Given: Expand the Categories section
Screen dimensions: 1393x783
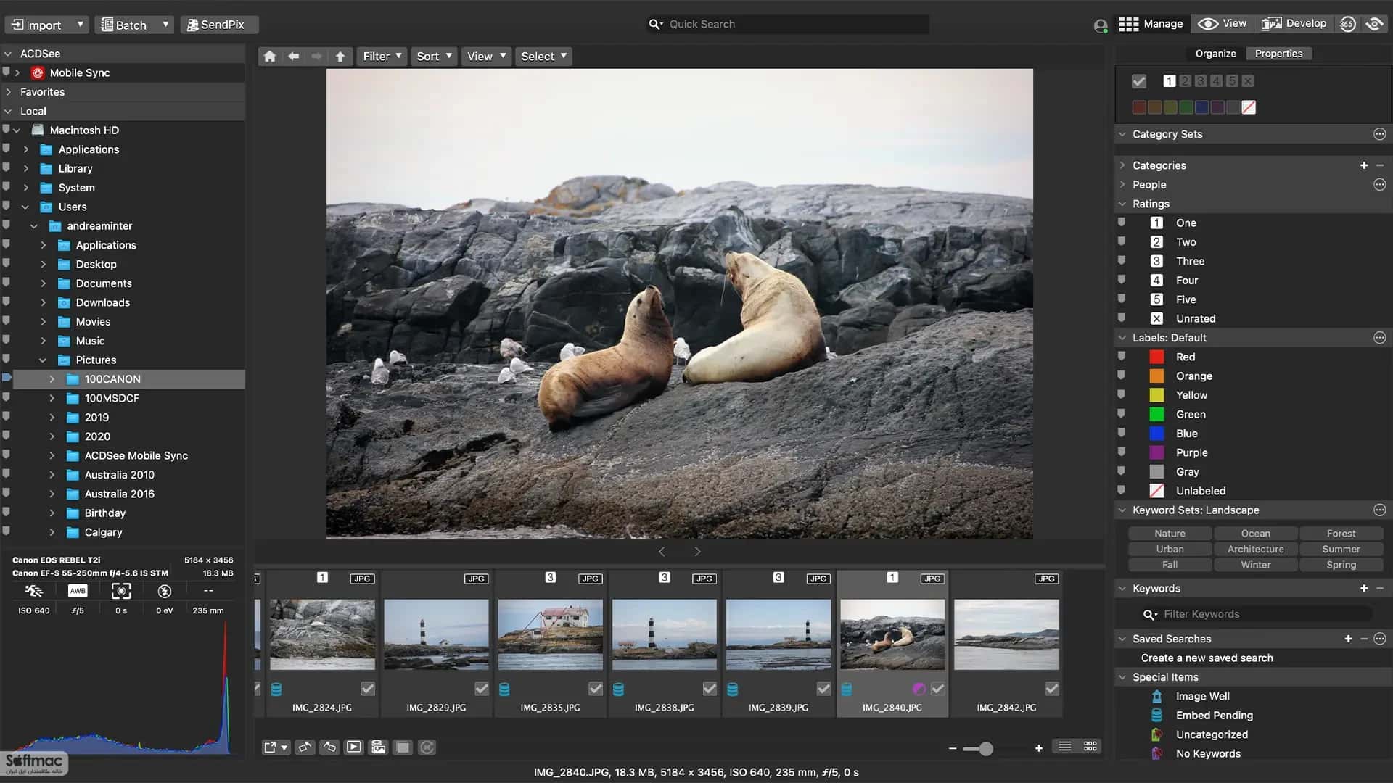Looking at the screenshot, I should tap(1122, 165).
